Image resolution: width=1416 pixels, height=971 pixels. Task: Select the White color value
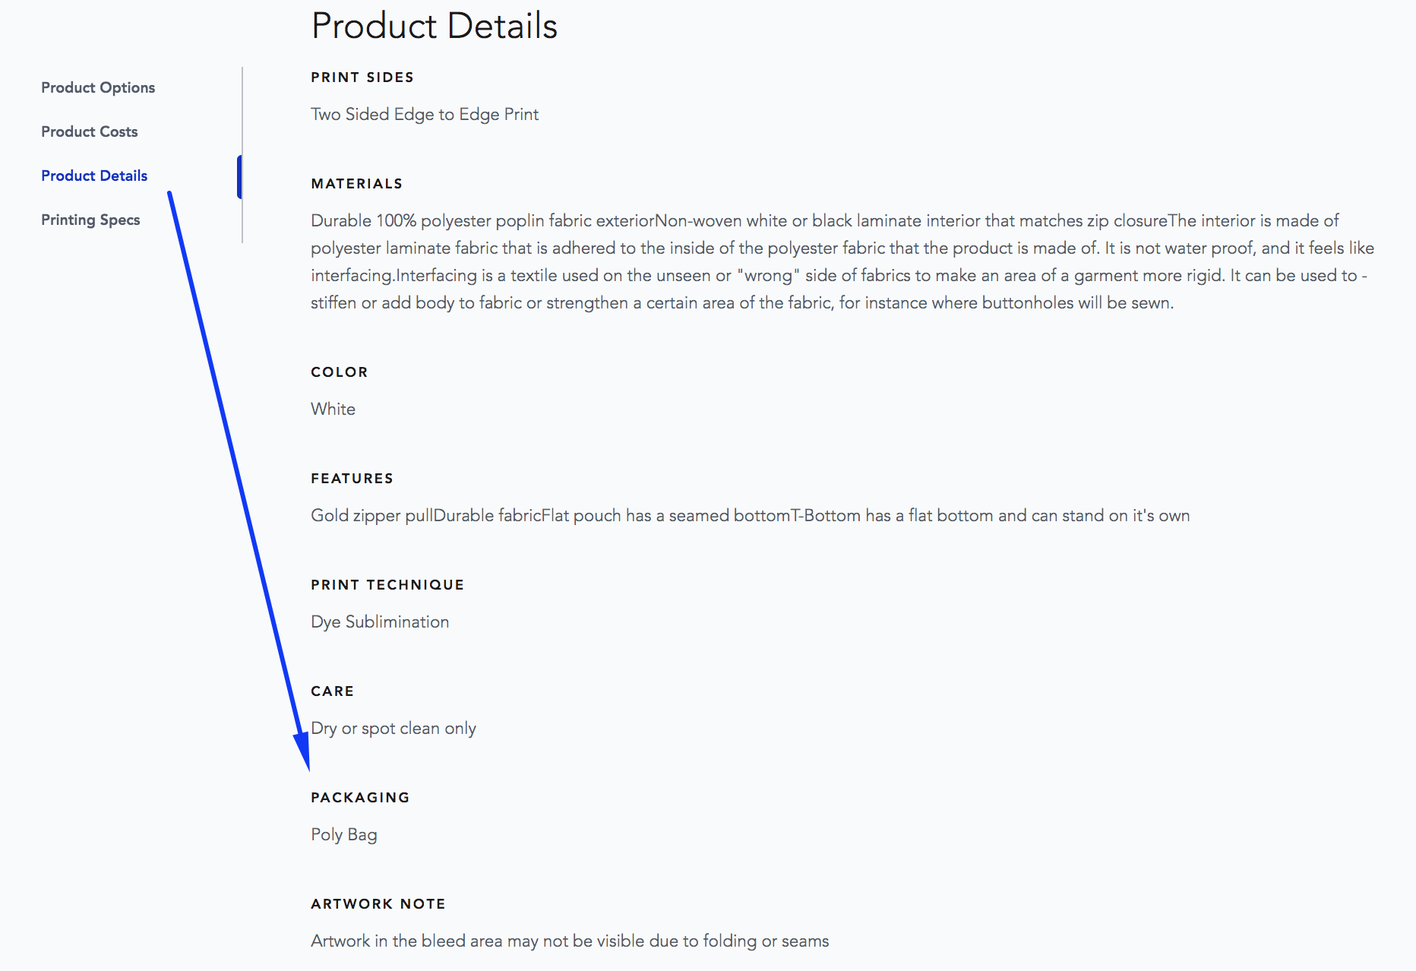pos(332,408)
